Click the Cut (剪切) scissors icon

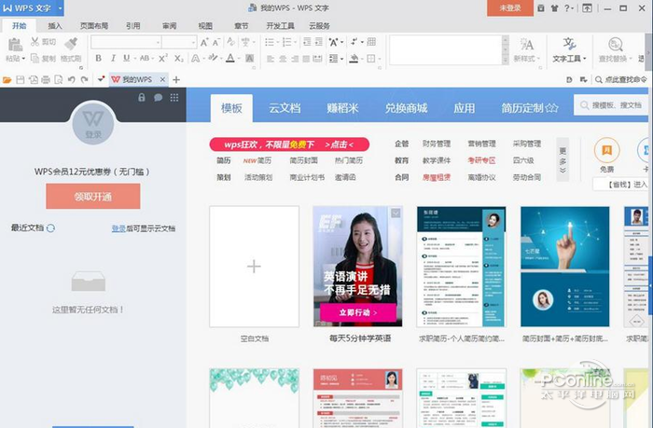[x=35, y=42]
